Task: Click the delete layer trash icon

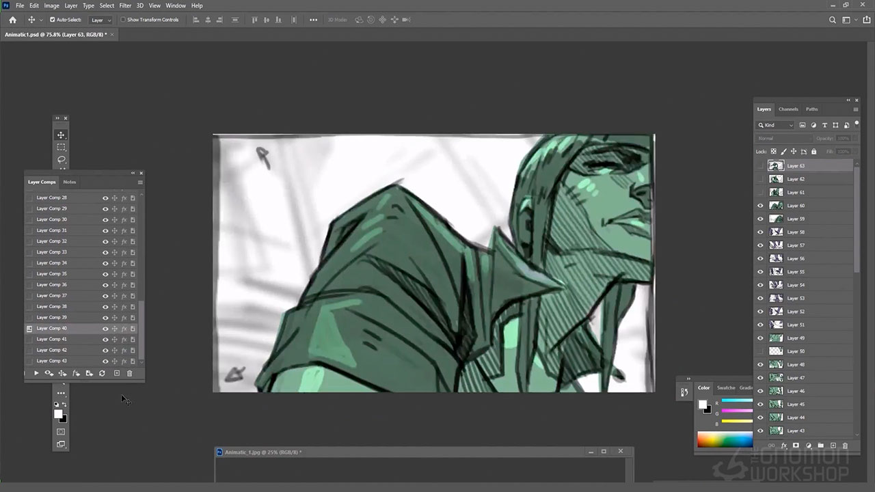Action: point(845,446)
